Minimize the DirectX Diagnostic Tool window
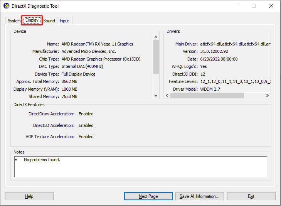Viewport: 281px width, 206px height. tap(236, 6)
